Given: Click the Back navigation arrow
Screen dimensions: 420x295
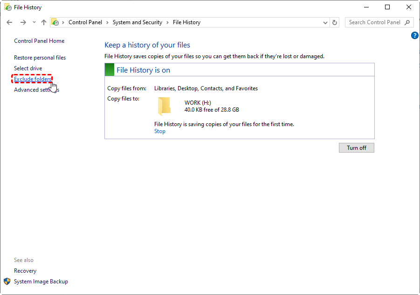Looking at the screenshot, I should tap(9, 22).
